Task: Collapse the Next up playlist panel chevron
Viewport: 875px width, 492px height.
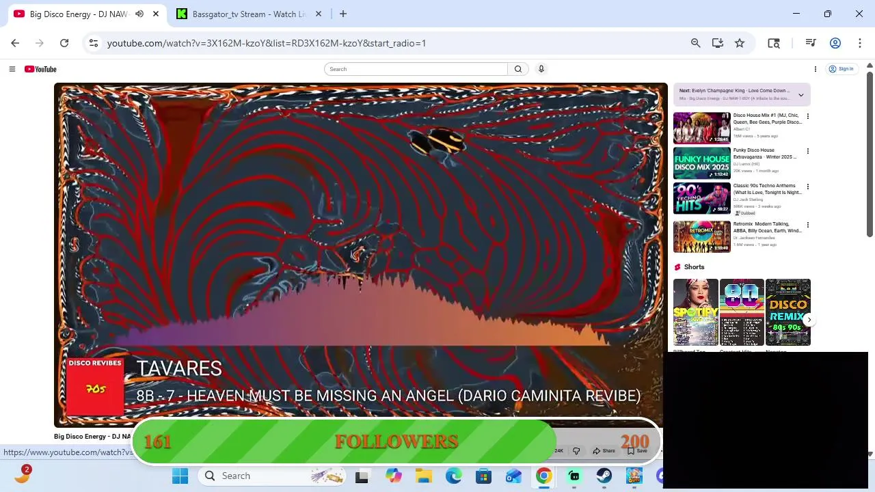Action: tap(800, 95)
